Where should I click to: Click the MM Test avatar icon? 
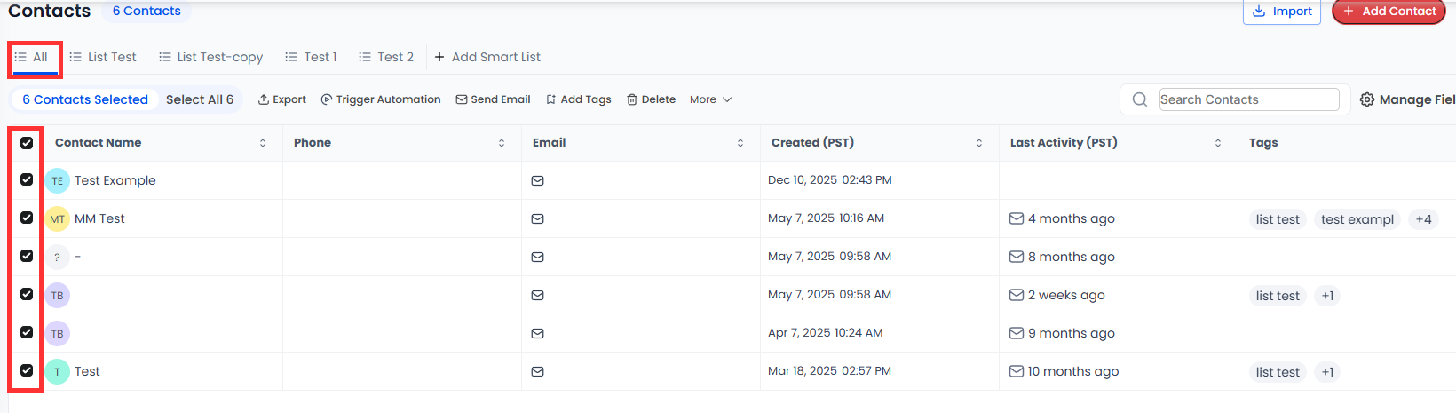tap(57, 218)
